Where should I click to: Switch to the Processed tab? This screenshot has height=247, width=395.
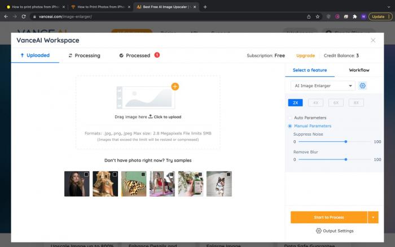click(135, 55)
